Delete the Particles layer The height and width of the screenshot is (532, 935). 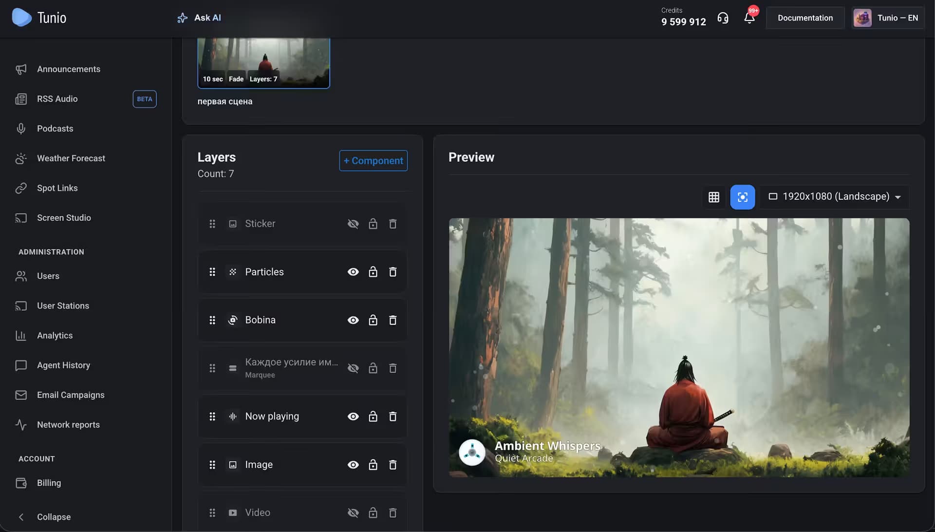point(393,272)
